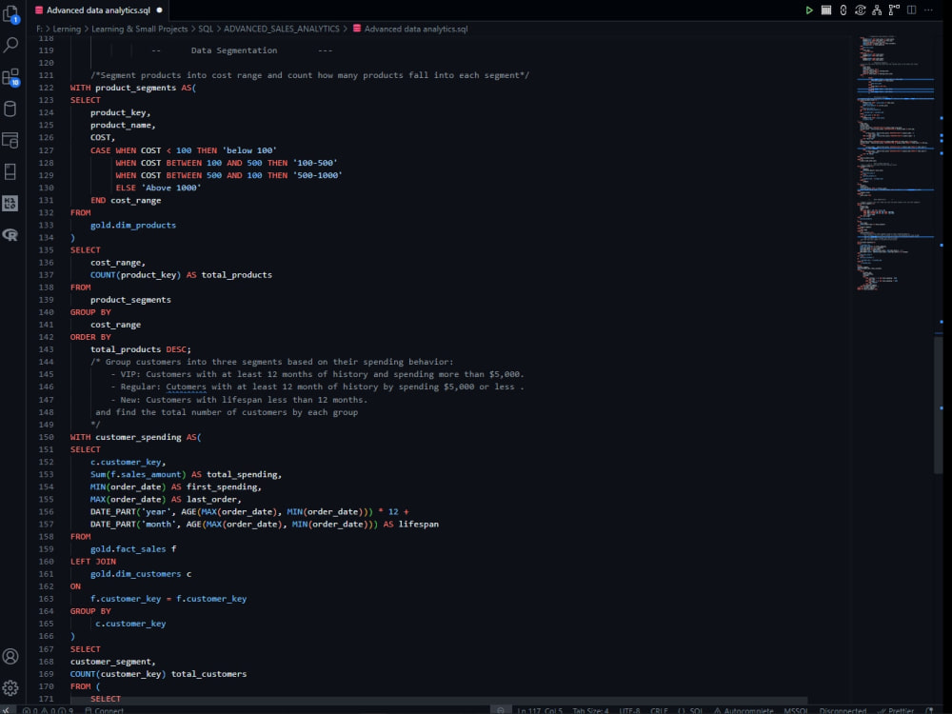The image size is (952, 714).
Task: Open the 'Lerning' breadcrumb folder
Action: 67,29
